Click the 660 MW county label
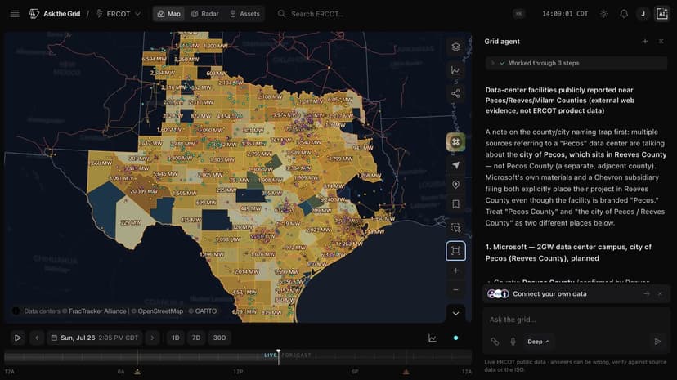Image resolution: width=677 pixels, height=380 pixels. click(x=102, y=163)
